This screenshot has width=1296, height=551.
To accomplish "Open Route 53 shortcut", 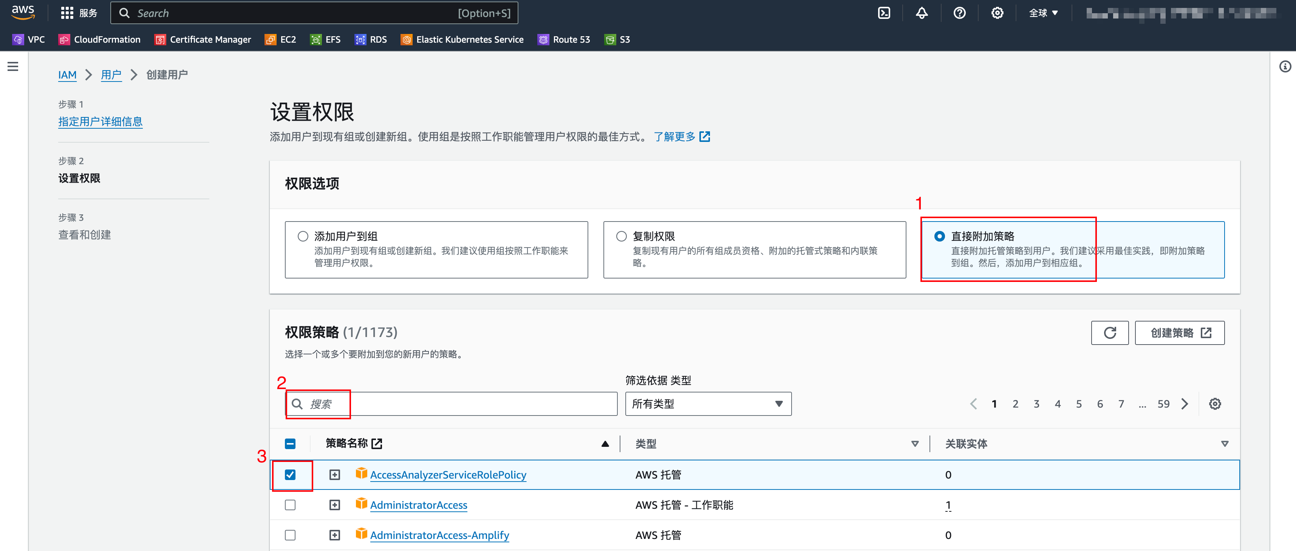I will (564, 39).
